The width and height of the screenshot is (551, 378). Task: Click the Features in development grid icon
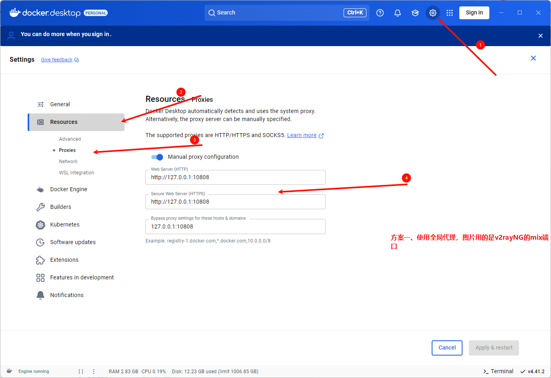coord(40,277)
